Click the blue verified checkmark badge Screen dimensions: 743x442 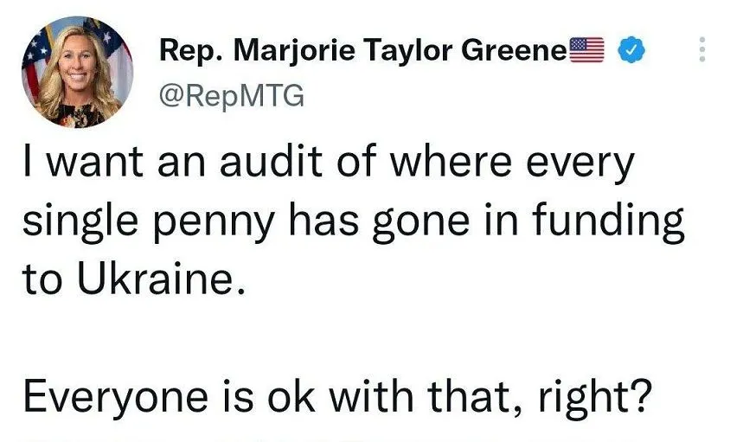point(631,52)
